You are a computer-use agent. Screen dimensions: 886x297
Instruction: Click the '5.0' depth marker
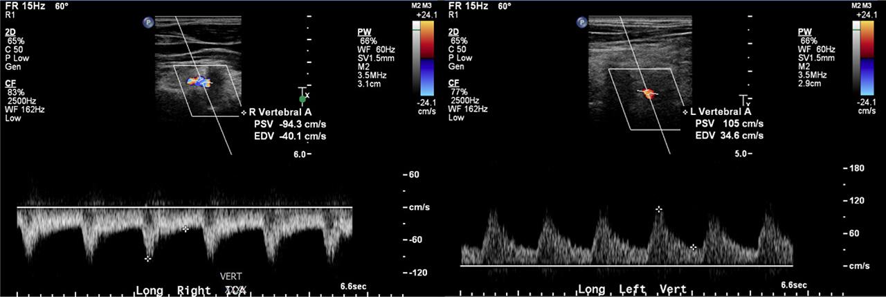coord(739,154)
